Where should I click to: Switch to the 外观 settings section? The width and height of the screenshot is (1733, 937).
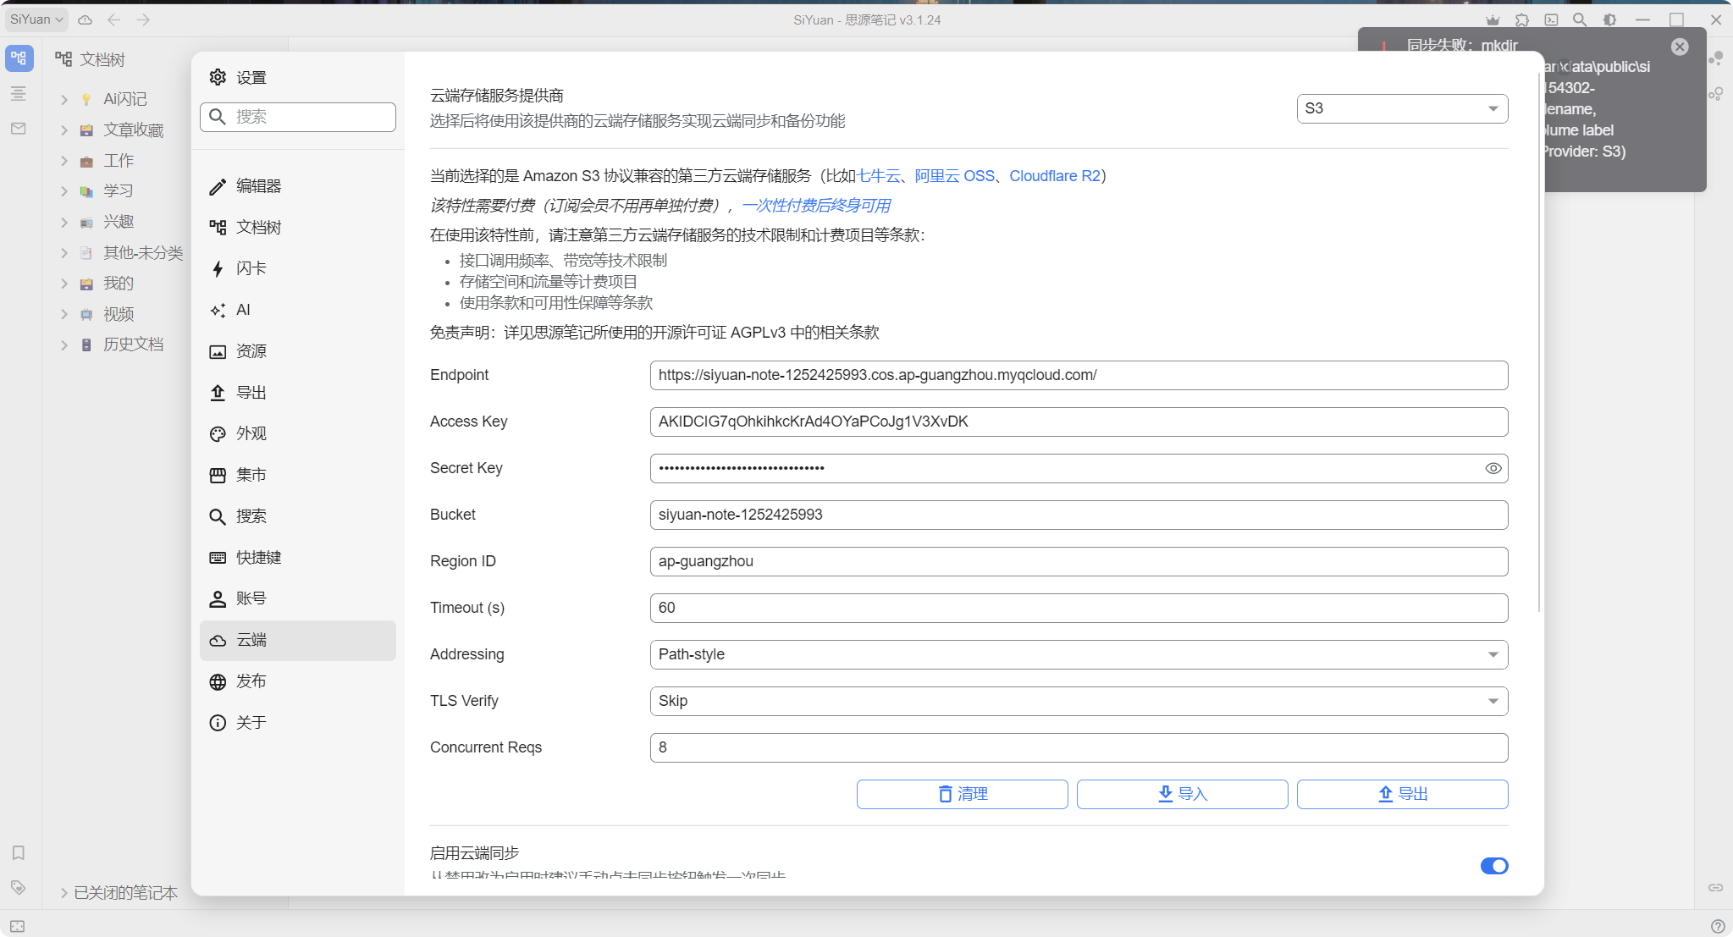coord(251,433)
